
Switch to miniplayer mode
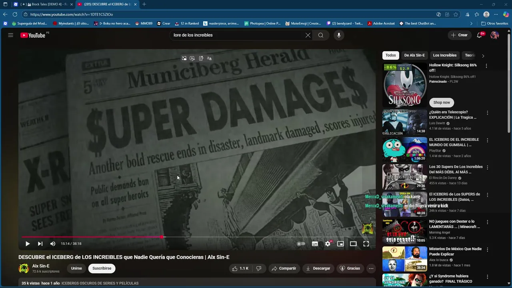(x=340, y=244)
